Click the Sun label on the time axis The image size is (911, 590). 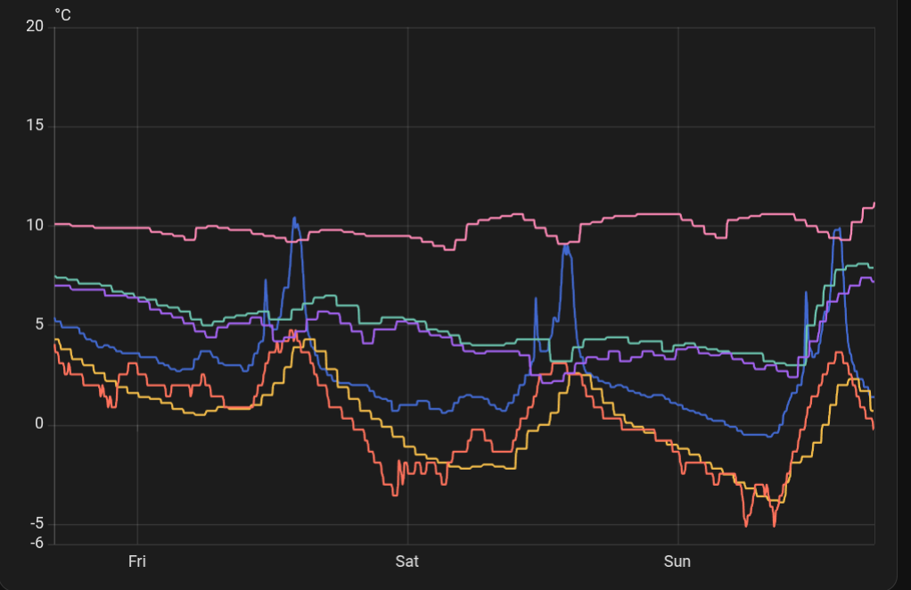[x=677, y=561]
